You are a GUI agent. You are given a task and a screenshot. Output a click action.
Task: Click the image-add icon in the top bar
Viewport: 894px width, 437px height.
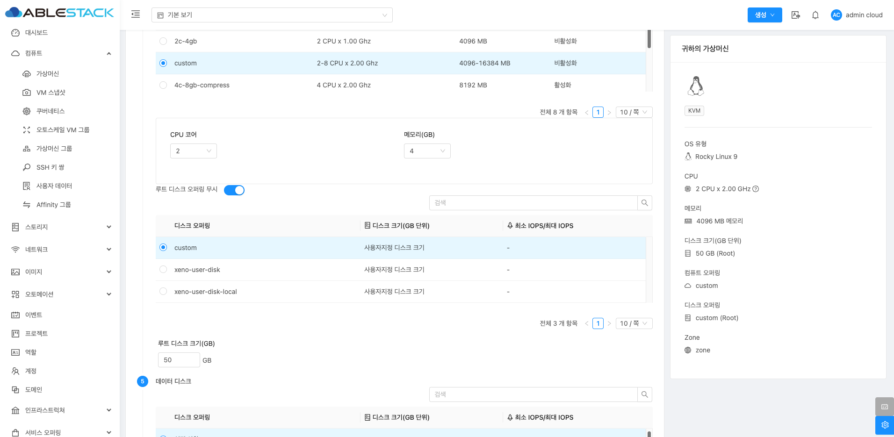(x=795, y=15)
